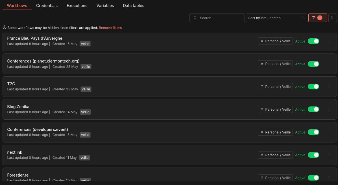Click the Remove filters link
The image size is (338, 185).
coord(110,28)
